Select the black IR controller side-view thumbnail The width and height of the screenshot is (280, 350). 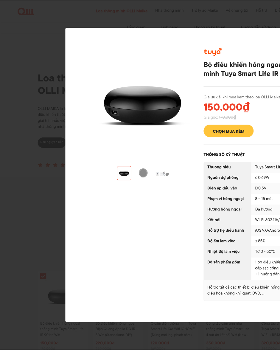pyautogui.click(x=124, y=173)
